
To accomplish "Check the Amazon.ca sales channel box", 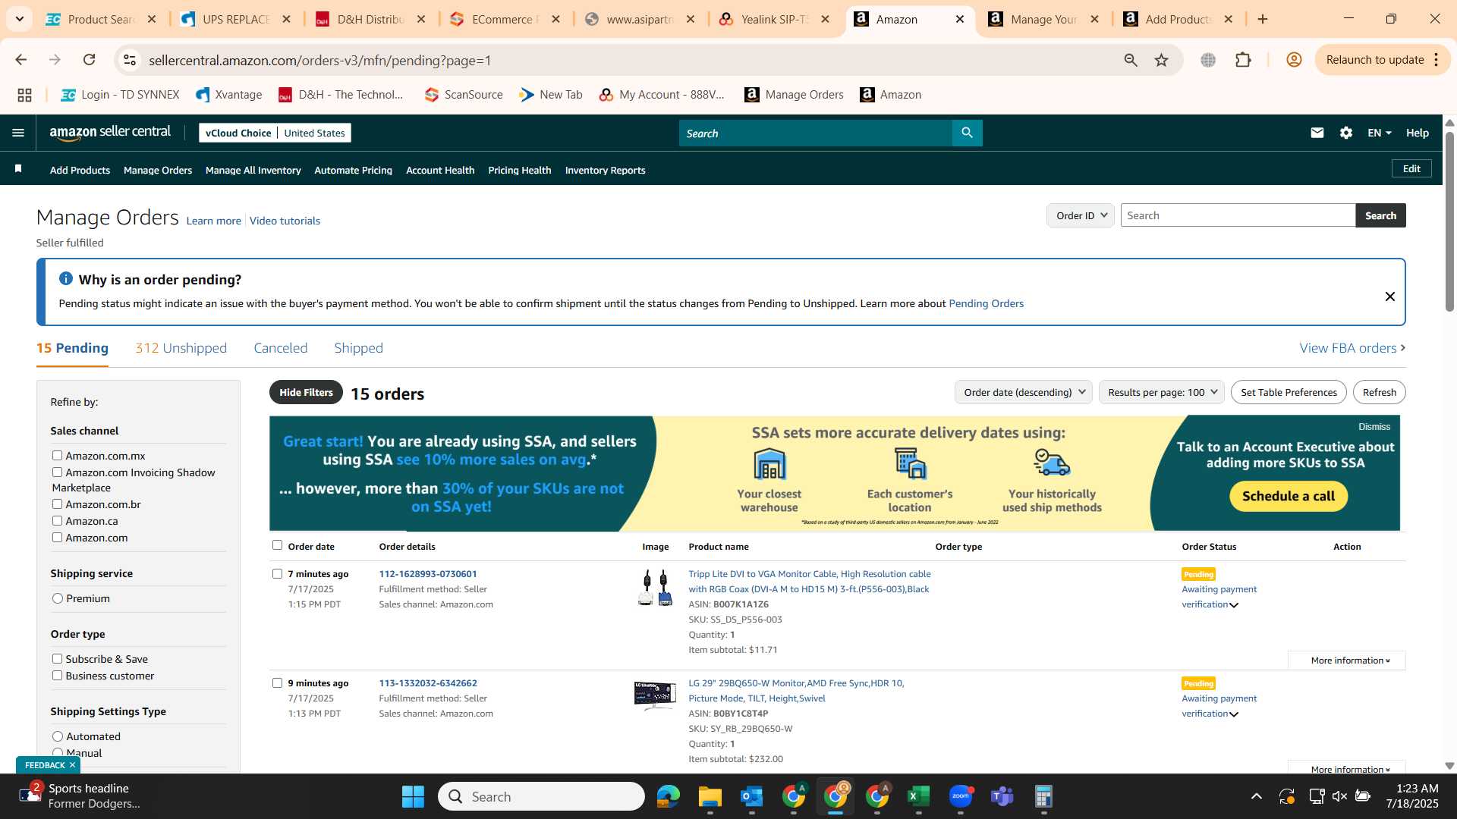I will (57, 520).
